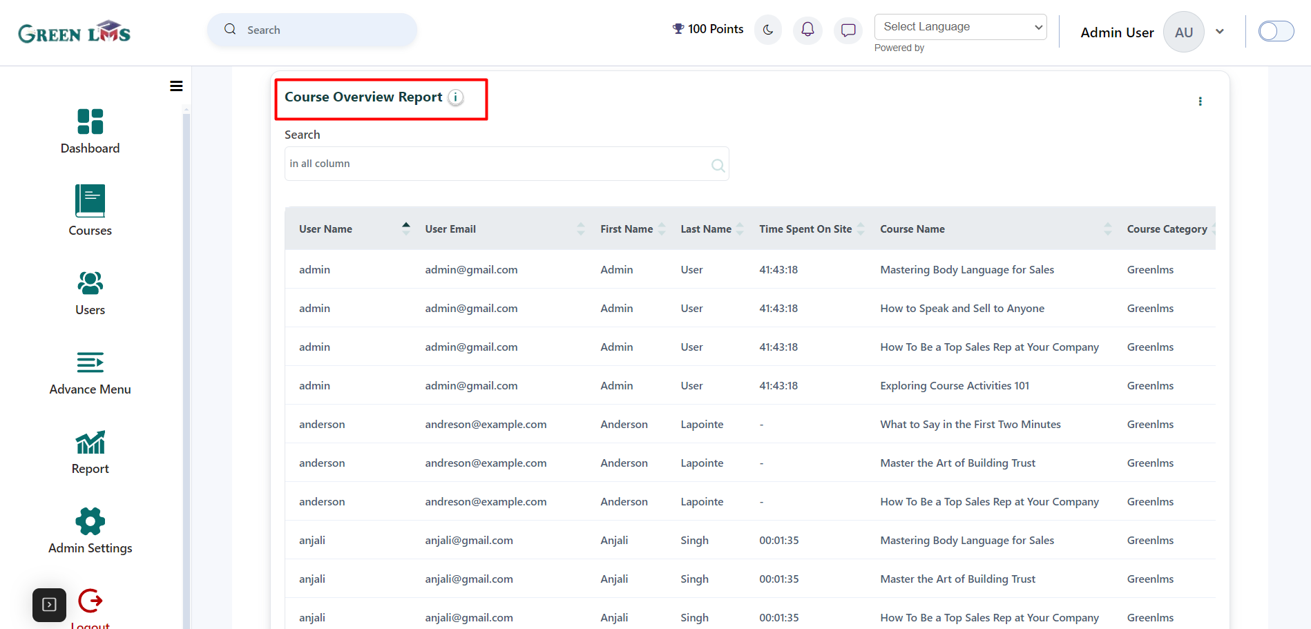Click 'Exploring Course Activities 101' course name
The image size is (1311, 629).
coord(955,386)
